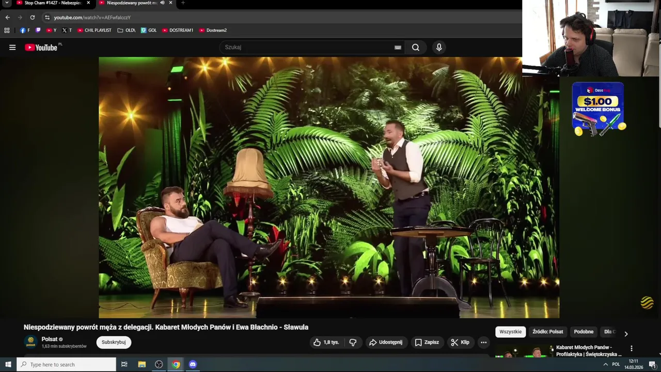Like the video (1,8 tys.)
The image size is (661, 372).
click(x=326, y=343)
